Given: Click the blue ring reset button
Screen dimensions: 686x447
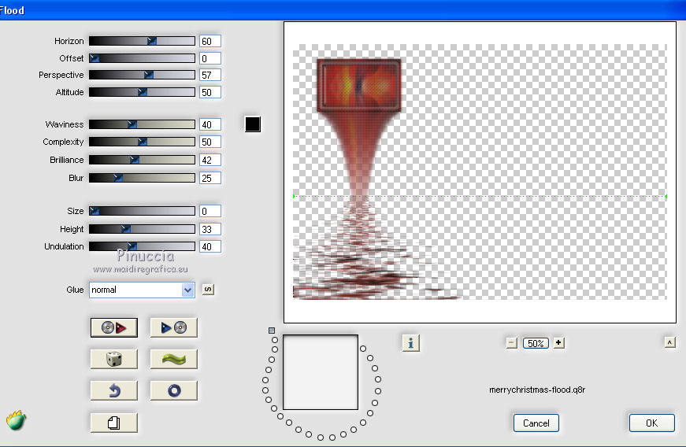Looking at the screenshot, I should click(x=174, y=390).
